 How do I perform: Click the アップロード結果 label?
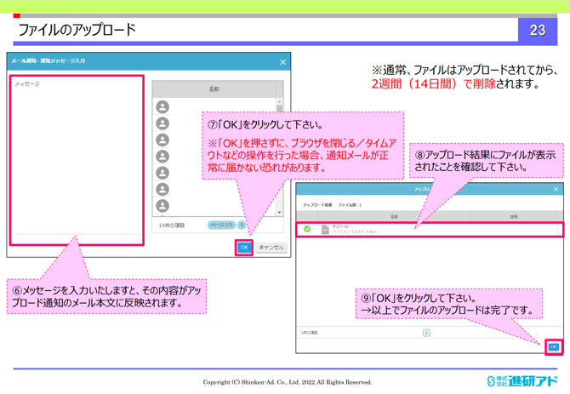click(317, 205)
